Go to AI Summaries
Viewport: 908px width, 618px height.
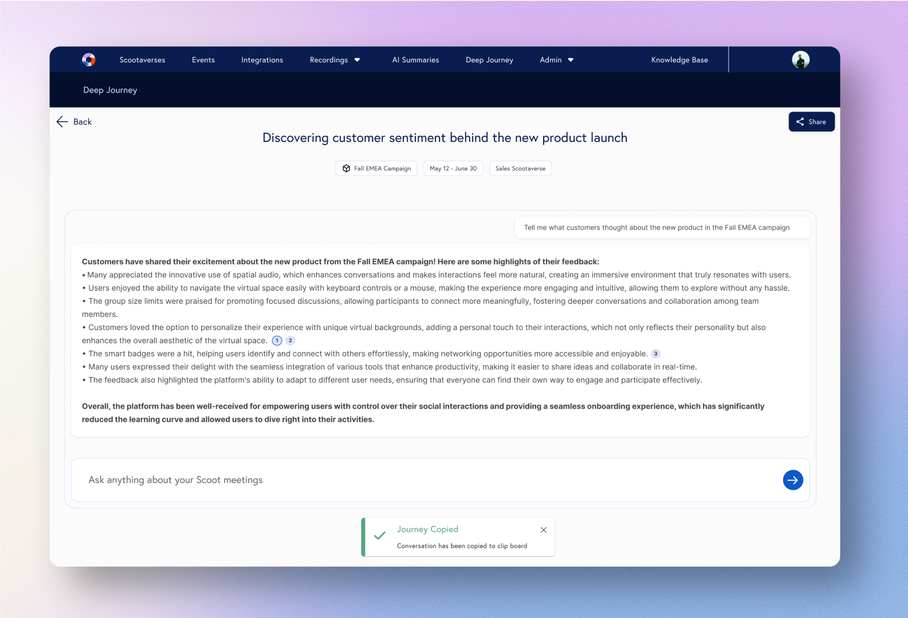point(415,60)
